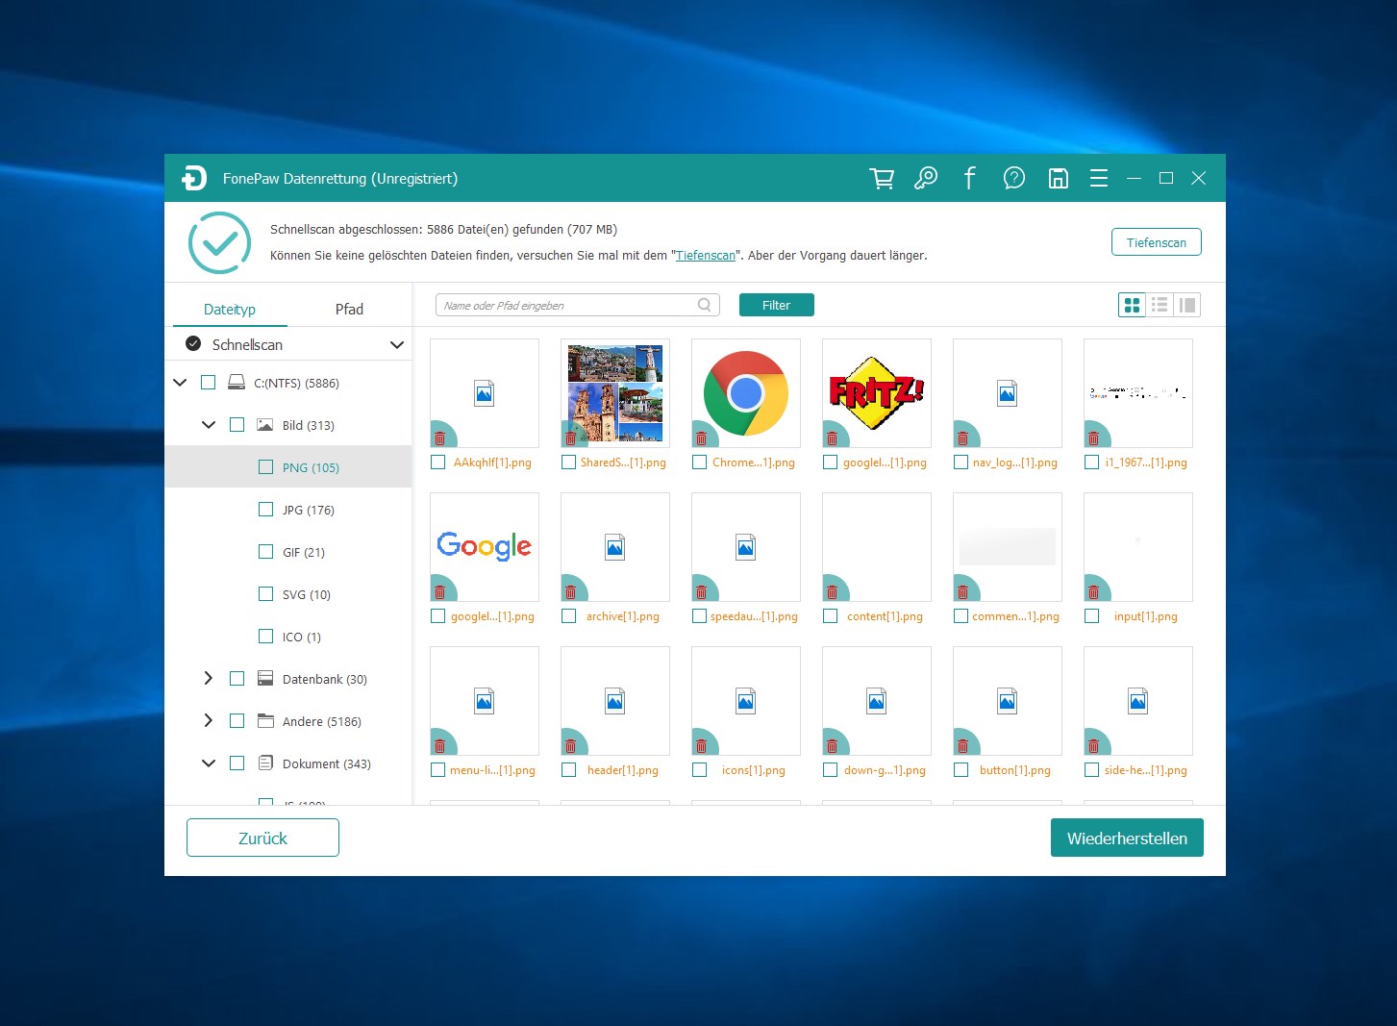Click the trash badge on Chrome thumbnail
The height and width of the screenshot is (1026, 1397).
(x=701, y=438)
